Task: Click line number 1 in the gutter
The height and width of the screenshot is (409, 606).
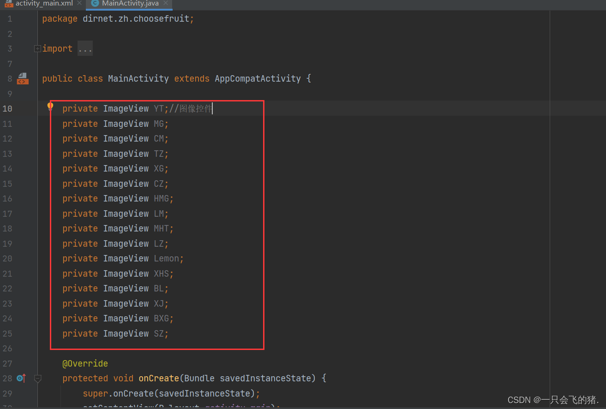Action: tap(10, 19)
